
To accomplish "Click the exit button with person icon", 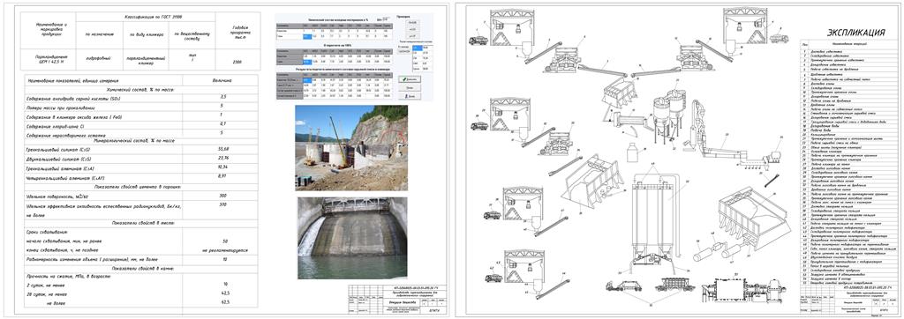I will click(410, 96).
